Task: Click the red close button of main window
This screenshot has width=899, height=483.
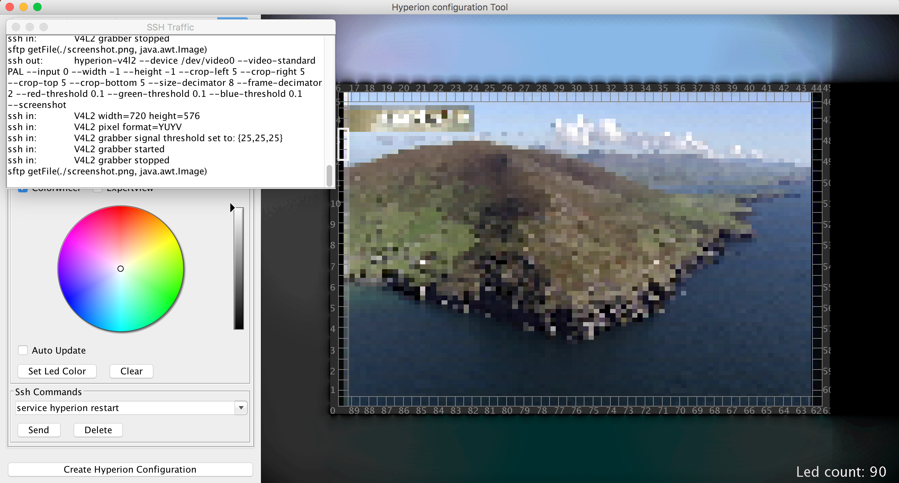Action: 10,7
